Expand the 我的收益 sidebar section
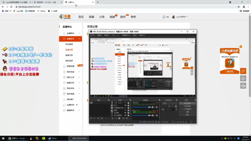Image resolution: width=251 pixels, height=141 pixels. (x=79, y=72)
